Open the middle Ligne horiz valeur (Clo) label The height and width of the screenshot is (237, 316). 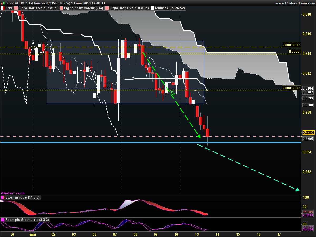point(82,8)
